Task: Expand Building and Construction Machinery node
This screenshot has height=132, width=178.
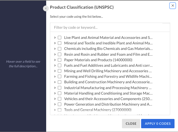Action: pos(55,82)
